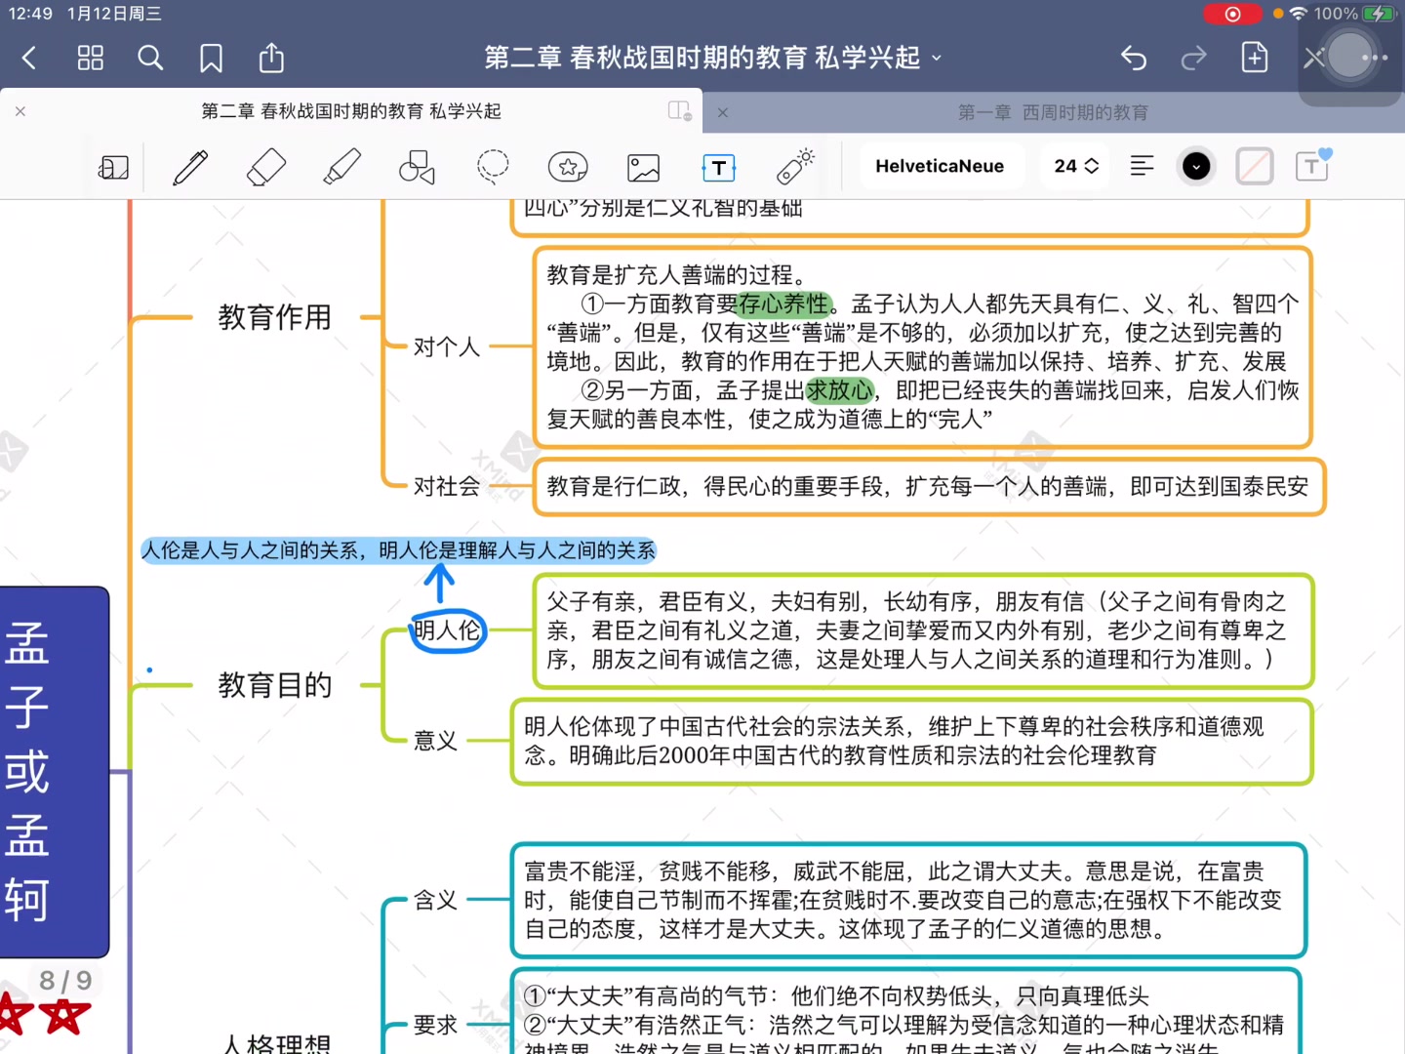Image resolution: width=1405 pixels, height=1054 pixels.
Task: Tap the 父子有亲 text box
Action: click(x=923, y=630)
